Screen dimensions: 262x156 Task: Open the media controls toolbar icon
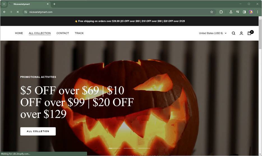click(x=237, y=12)
